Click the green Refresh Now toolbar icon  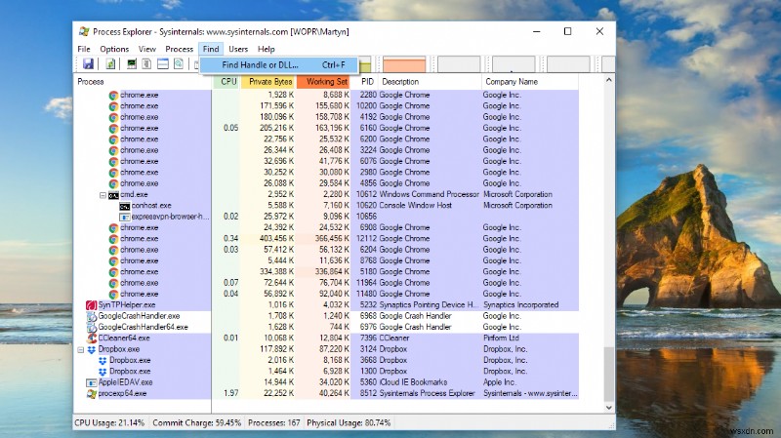(x=111, y=64)
